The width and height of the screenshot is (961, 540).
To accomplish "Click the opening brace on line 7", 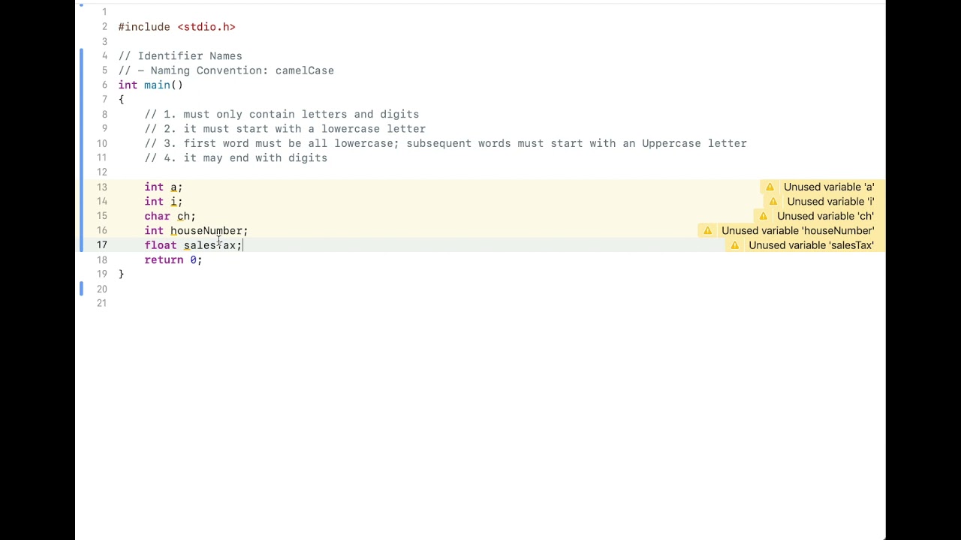I will pos(121,100).
